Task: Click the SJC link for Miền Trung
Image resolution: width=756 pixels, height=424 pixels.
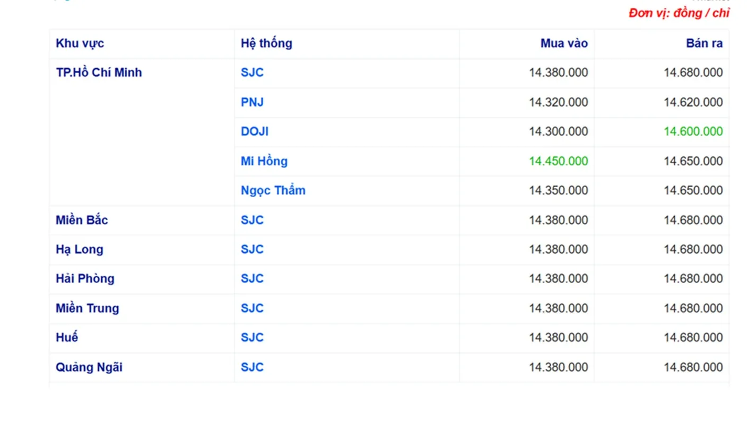Action: tap(252, 308)
